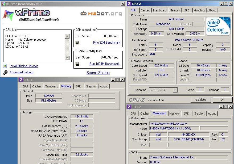Click the BIOS Brand Award Software International
This screenshot has height=164, width=234.
click(189, 157)
